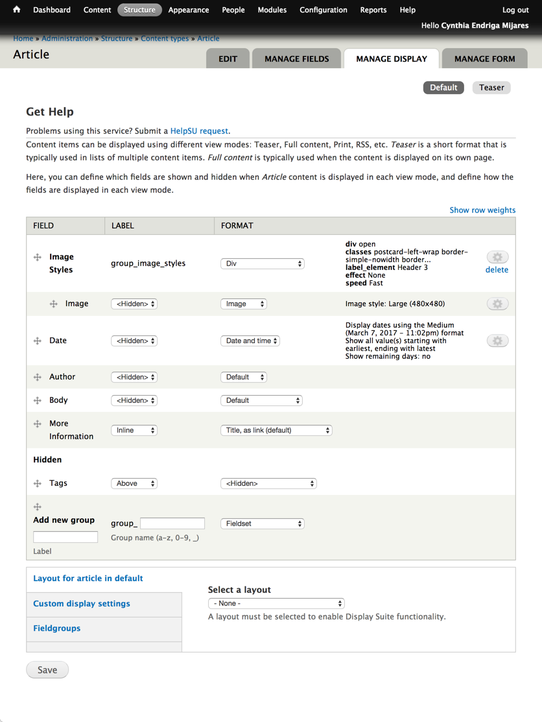Open Configuration in admin menu
Screen dimensions: 542x722
[324, 10]
